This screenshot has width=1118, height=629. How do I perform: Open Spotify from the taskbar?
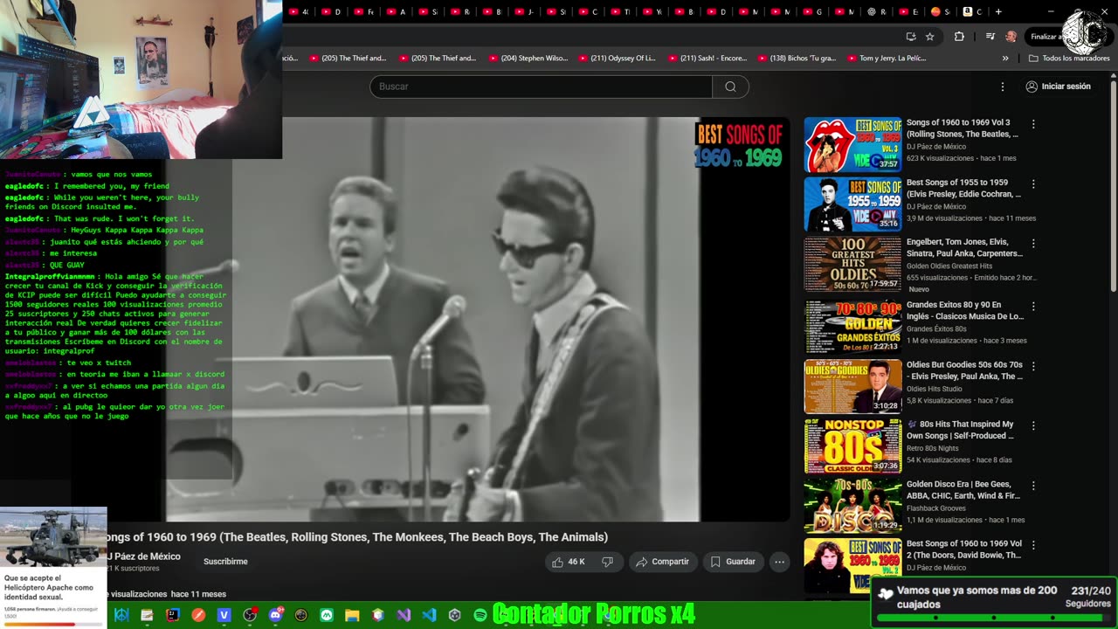(x=480, y=615)
